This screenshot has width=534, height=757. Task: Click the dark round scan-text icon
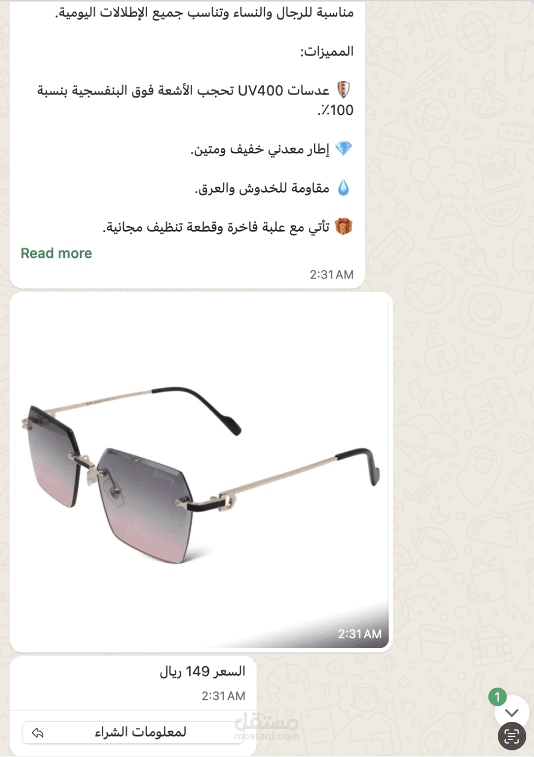(x=511, y=736)
